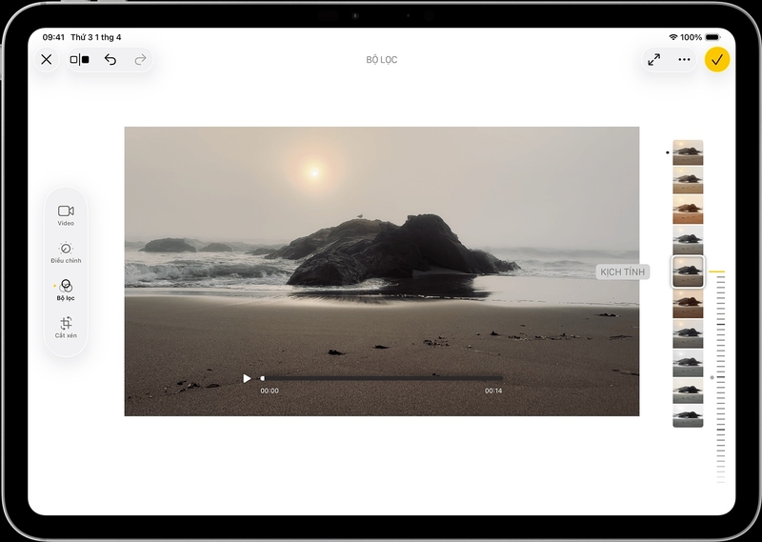The height and width of the screenshot is (542, 762).
Task: Click the battery indicator icon
Action: 712,37
